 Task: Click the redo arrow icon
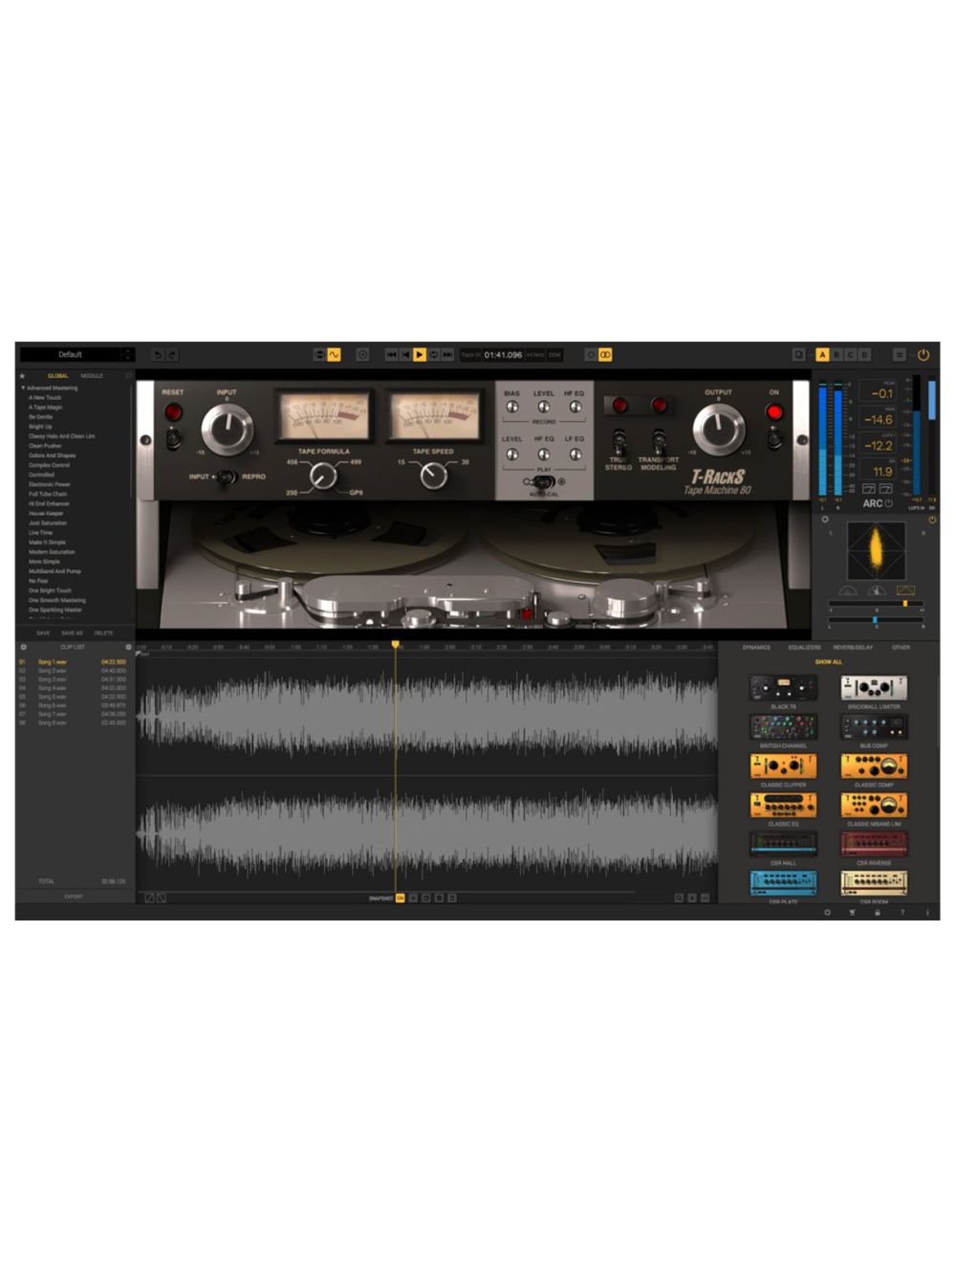point(171,354)
